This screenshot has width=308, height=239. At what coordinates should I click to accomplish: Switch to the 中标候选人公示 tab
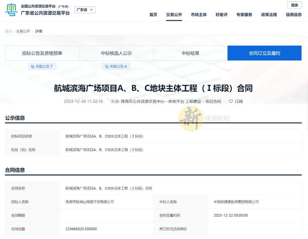click(116, 53)
